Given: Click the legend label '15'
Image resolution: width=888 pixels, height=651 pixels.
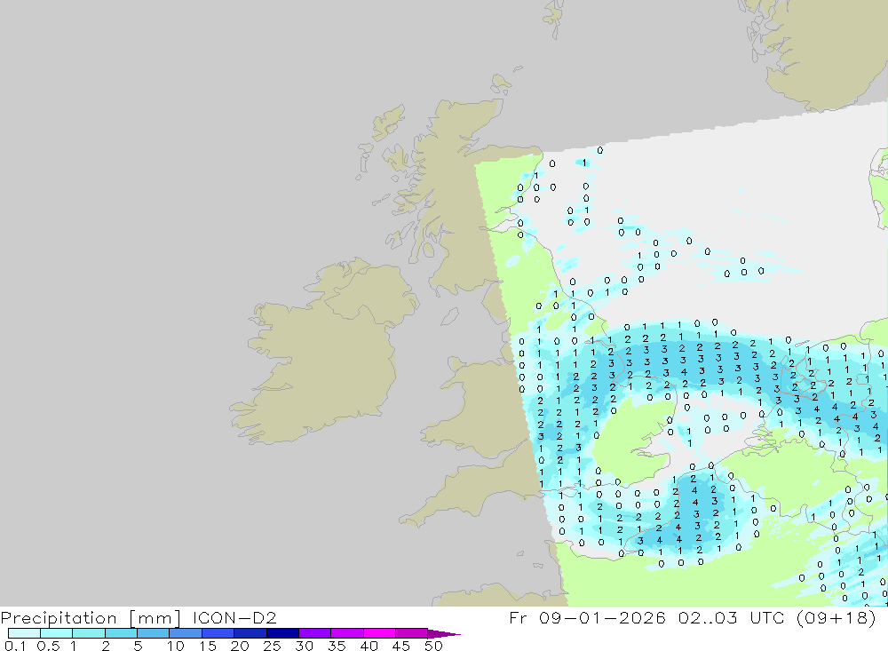Looking at the screenshot, I should coord(208,646).
